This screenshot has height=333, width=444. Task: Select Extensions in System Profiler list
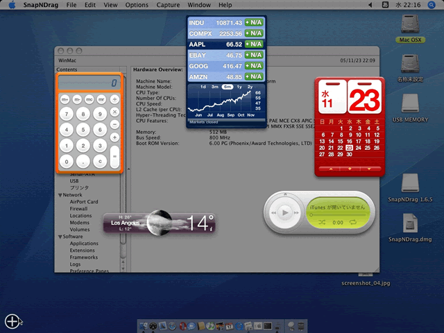(82, 250)
